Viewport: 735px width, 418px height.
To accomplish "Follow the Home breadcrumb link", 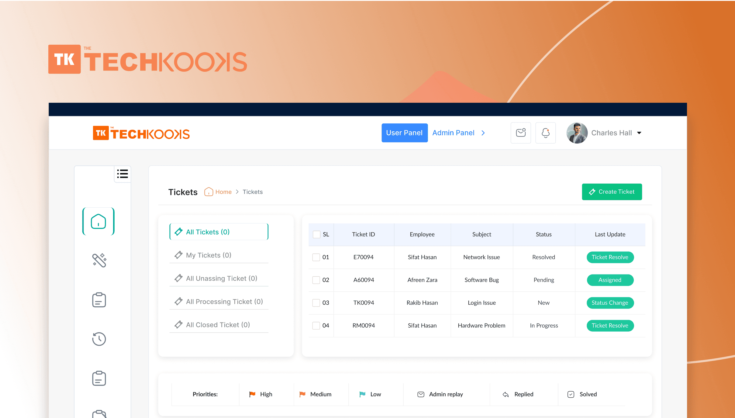I will tap(223, 192).
